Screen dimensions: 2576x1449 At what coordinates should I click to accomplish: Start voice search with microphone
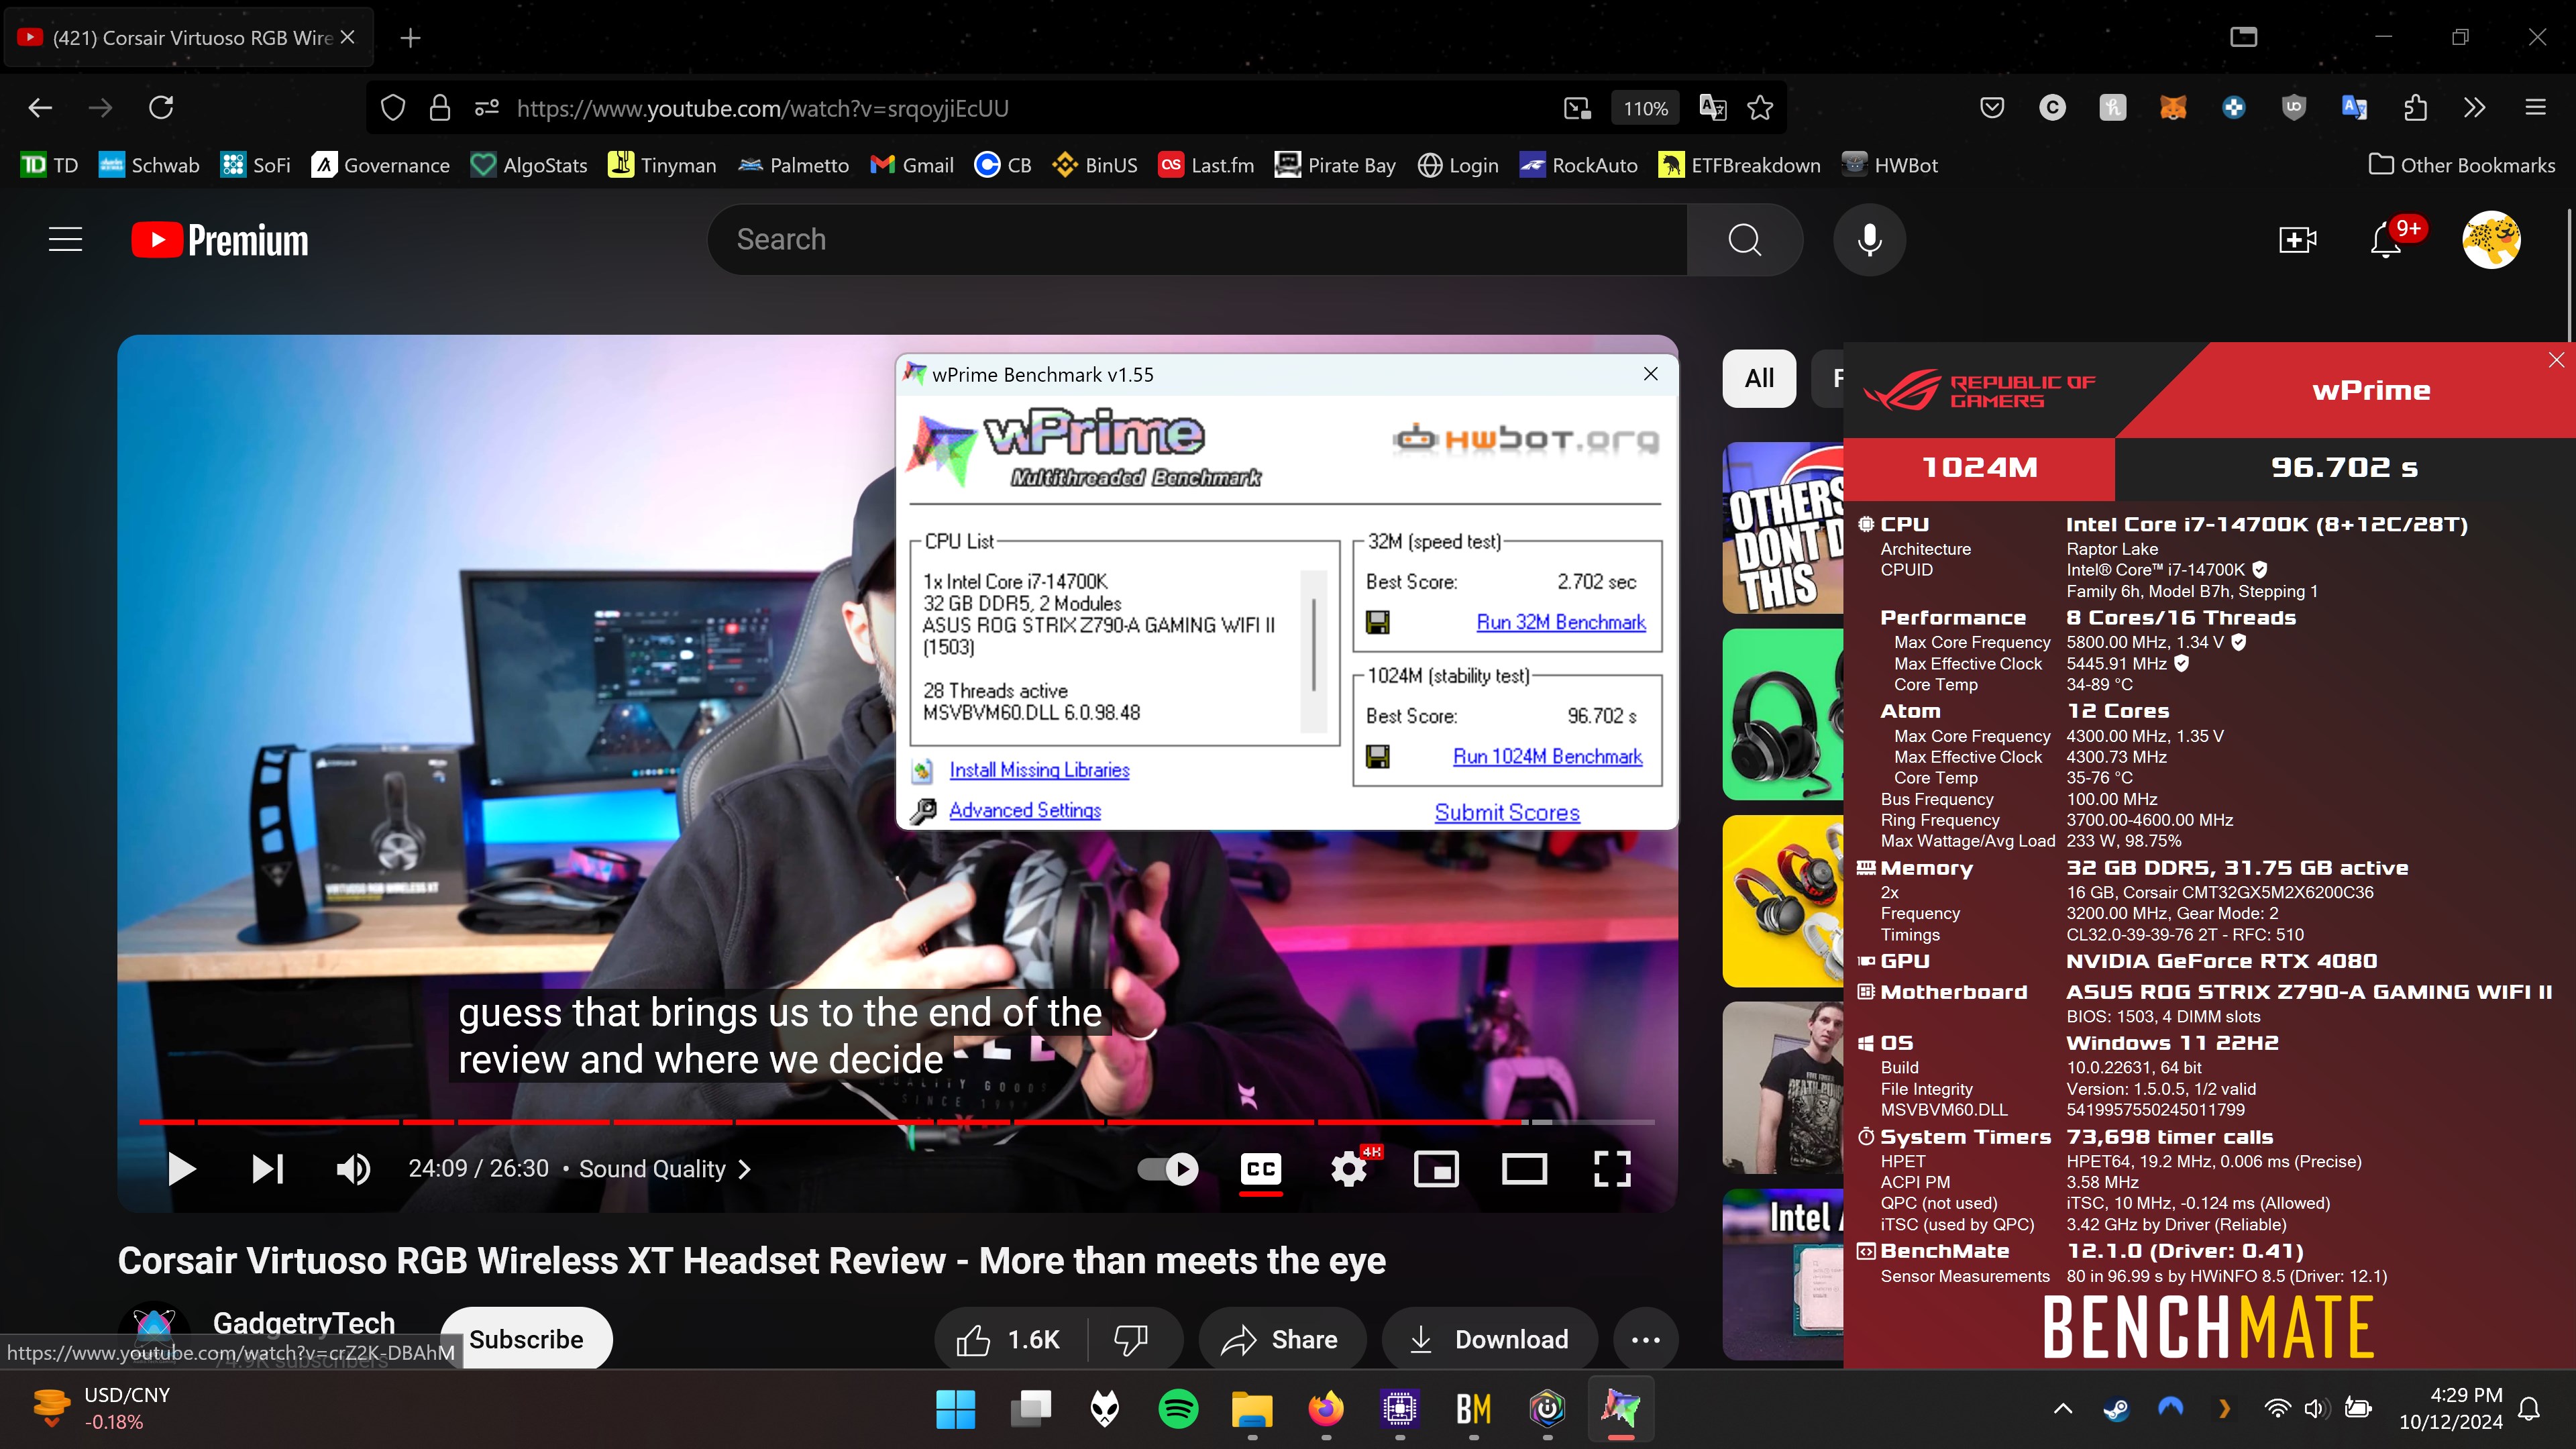click(1869, 239)
